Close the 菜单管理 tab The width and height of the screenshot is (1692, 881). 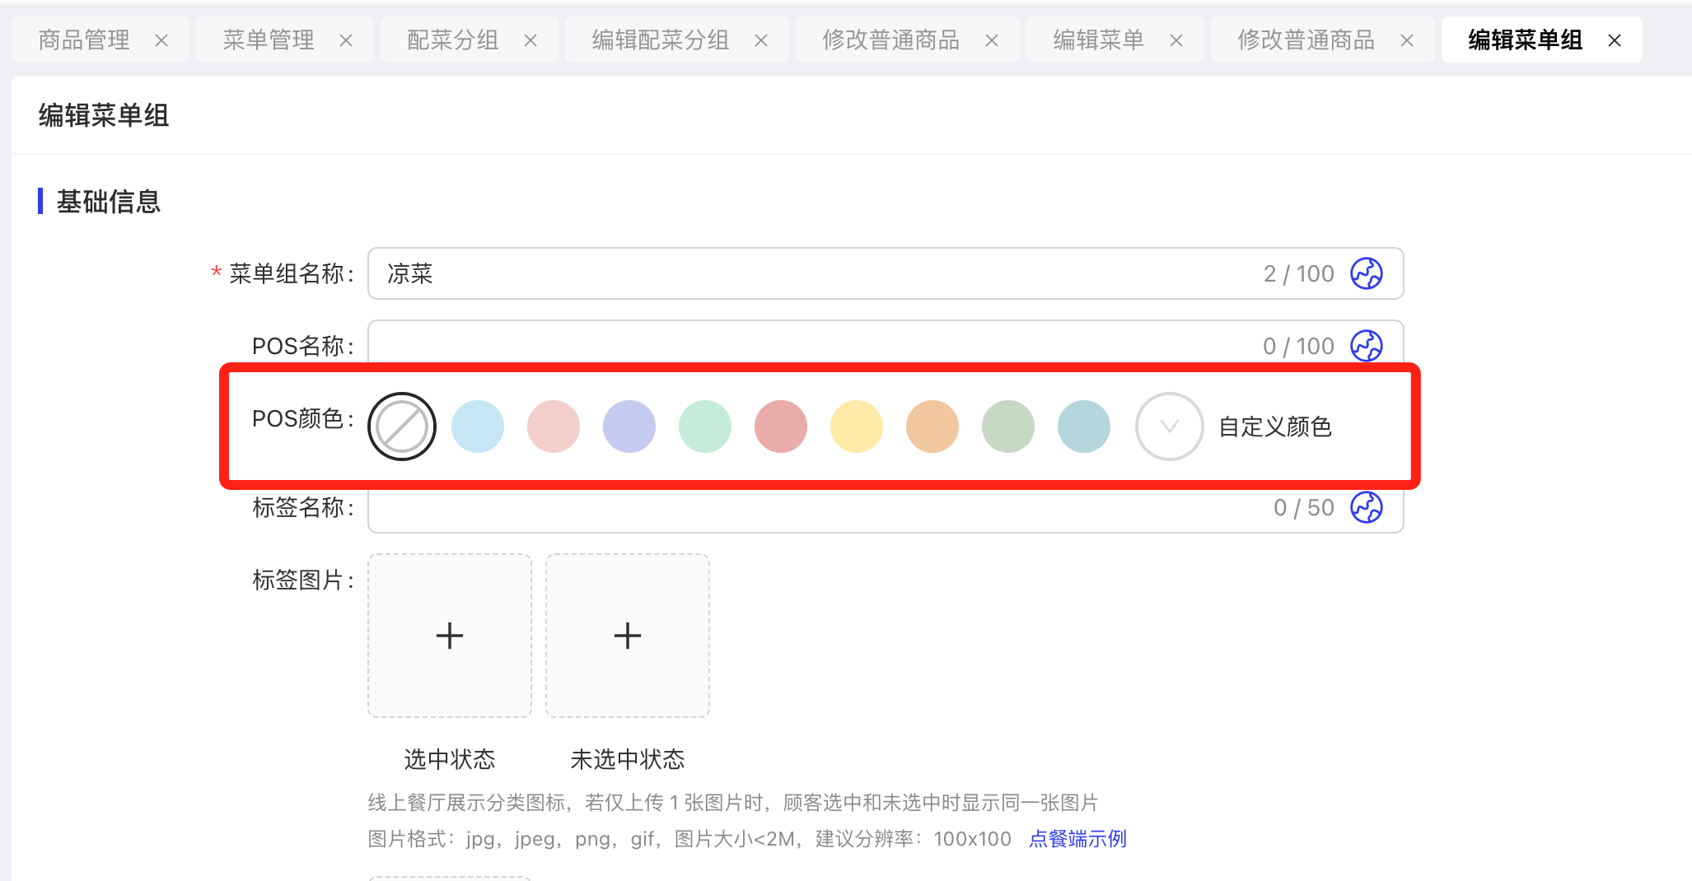point(346,40)
